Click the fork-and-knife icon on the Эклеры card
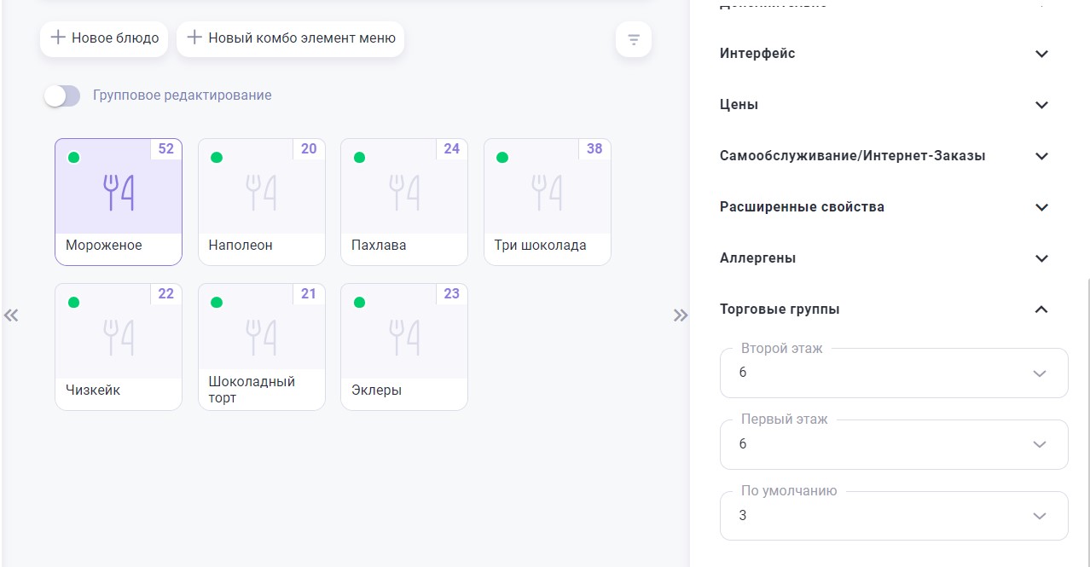 click(x=404, y=338)
